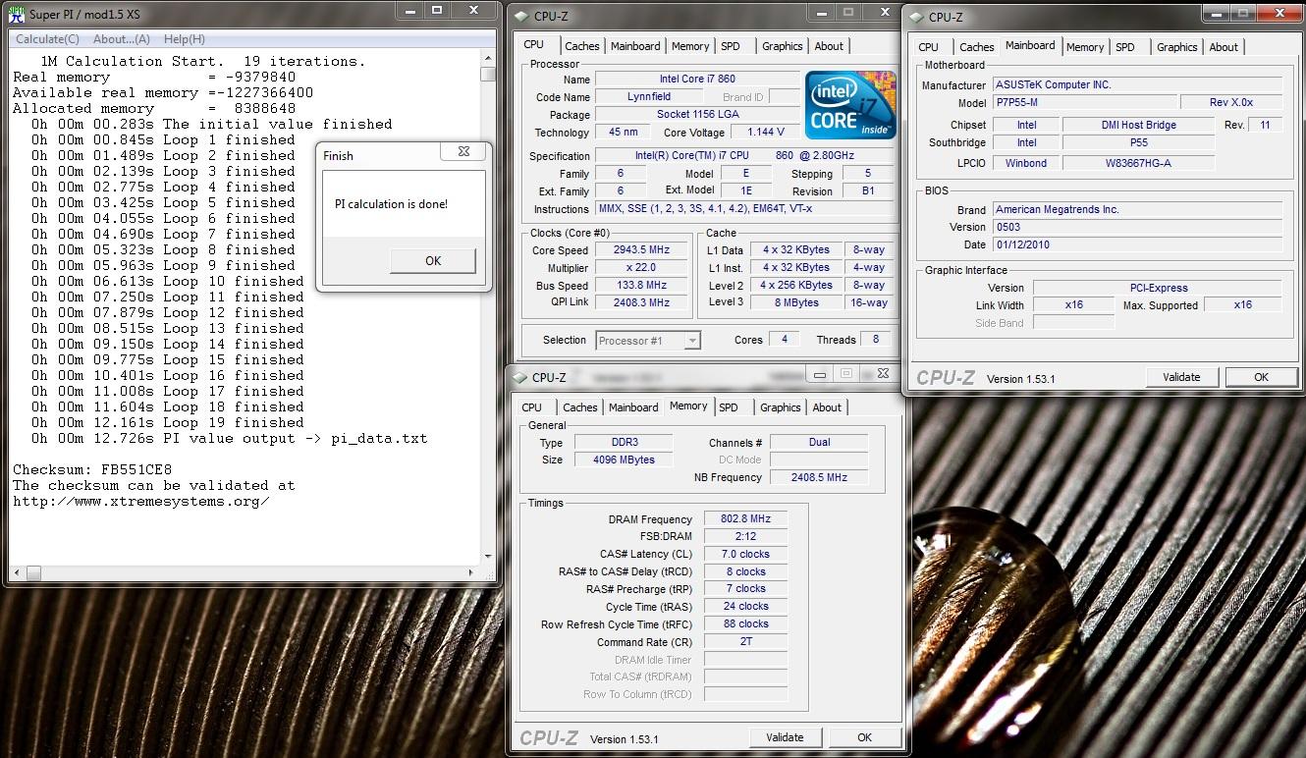Select the CPU tab in Mainboard window
Screen dimensions: 1306x758
tap(928, 47)
